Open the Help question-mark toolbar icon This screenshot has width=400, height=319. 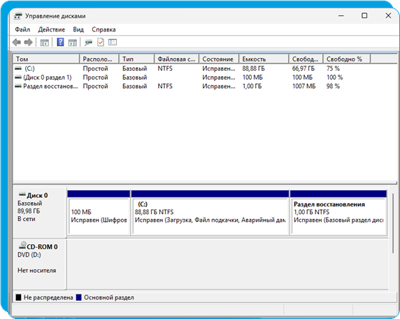[x=60, y=42]
